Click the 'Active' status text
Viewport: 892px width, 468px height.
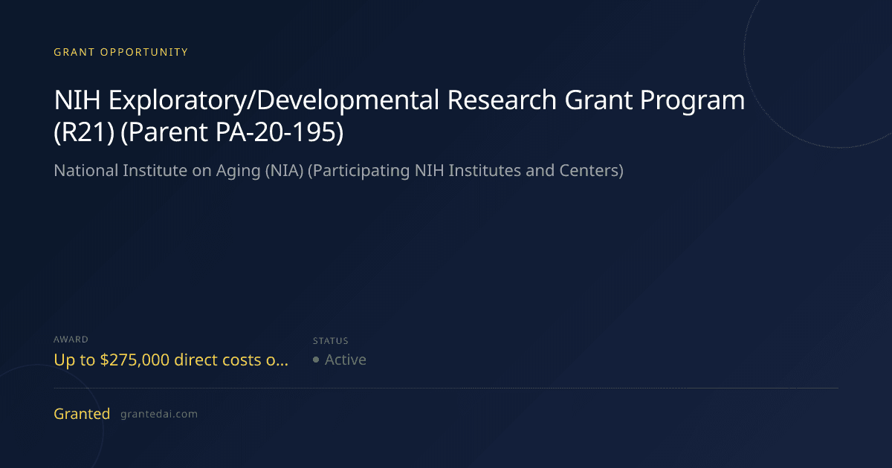pyautogui.click(x=346, y=360)
